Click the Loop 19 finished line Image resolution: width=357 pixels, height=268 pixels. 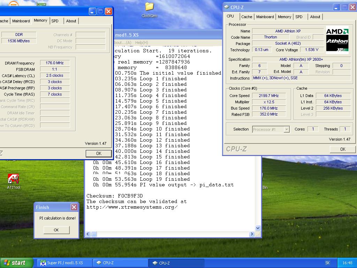(x=141, y=179)
